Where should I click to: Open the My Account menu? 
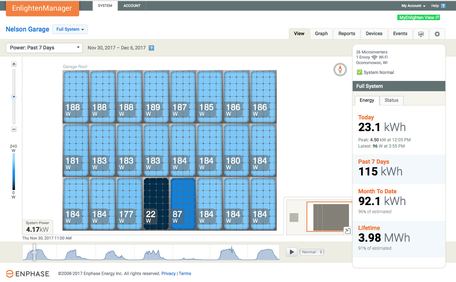click(413, 6)
